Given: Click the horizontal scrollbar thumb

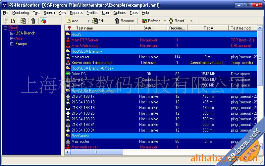Looking at the screenshot, I should coord(97,152).
